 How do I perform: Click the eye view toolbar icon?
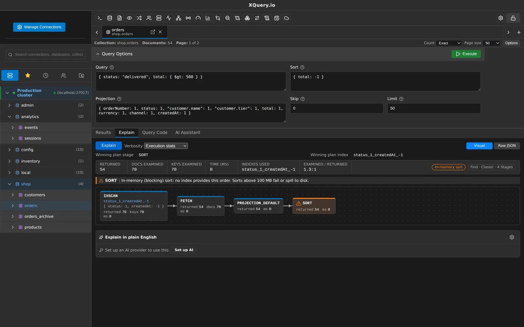coord(129,18)
